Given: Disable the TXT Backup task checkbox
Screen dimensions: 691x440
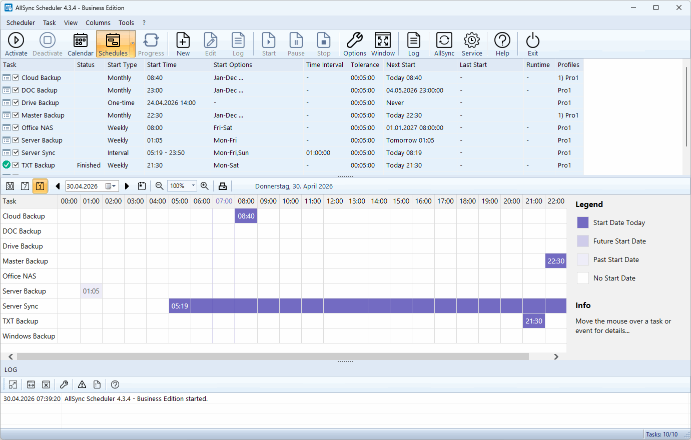Looking at the screenshot, I should coord(16,165).
